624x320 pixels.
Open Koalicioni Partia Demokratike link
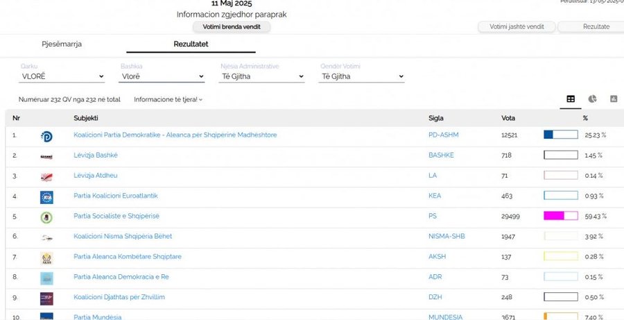[x=175, y=135]
